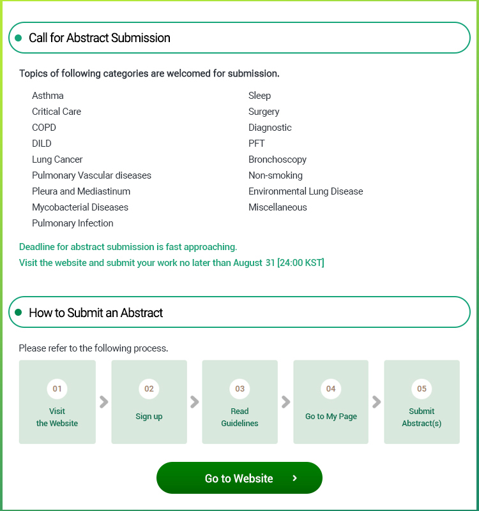Click the 01 number circle

[57, 389]
